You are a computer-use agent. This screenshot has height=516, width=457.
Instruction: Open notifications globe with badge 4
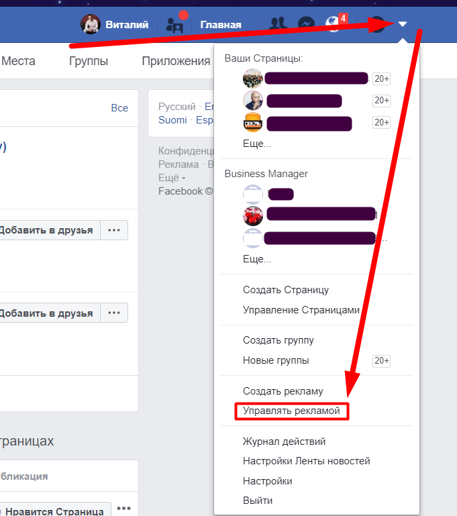(x=334, y=23)
